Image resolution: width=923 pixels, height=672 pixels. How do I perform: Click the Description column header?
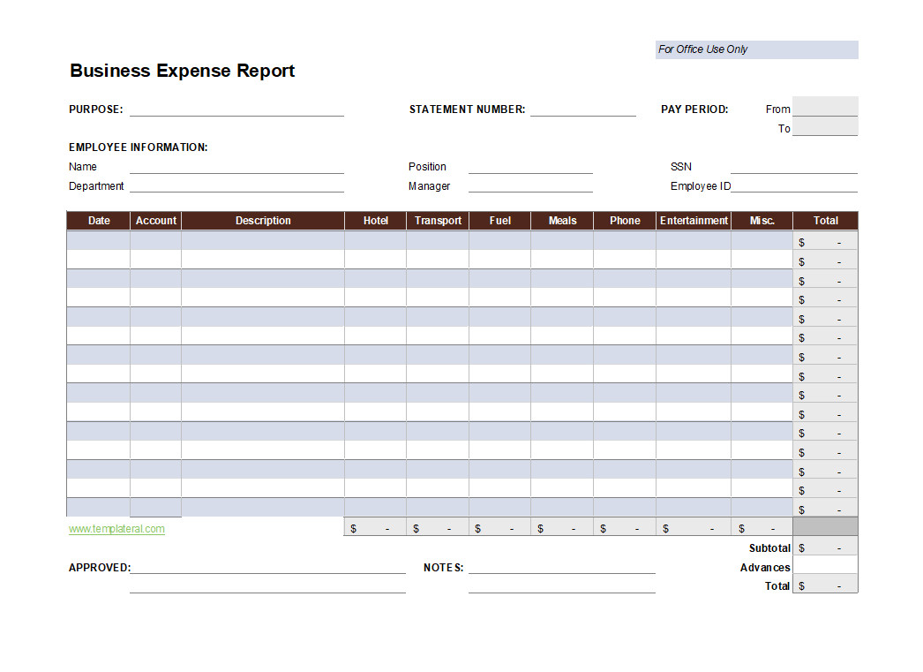(x=263, y=221)
